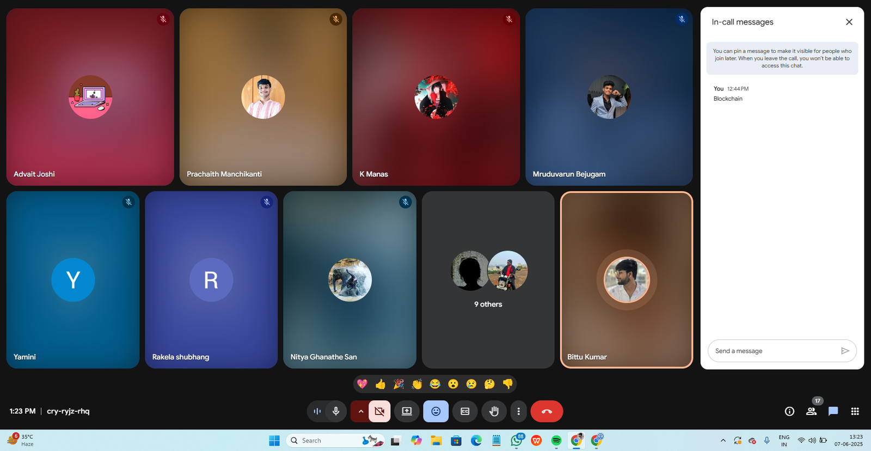Open the 9 others participant tile
Screen dimensions: 871x451
click(x=488, y=280)
